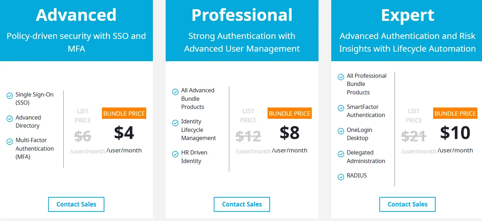This screenshot has width=482, height=221.
Task: Select the HR Driven Identity checkmark icon
Action: [x=175, y=154]
